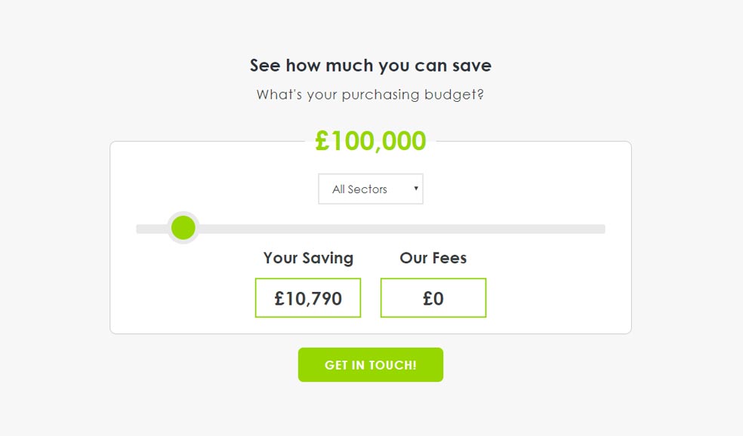Click the small arrow beside All Sectors

(415, 189)
